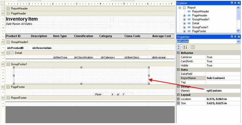The image size is (242, 125).
Task: Collapse the GroupFooter1 section band
Action: coord(8,64)
